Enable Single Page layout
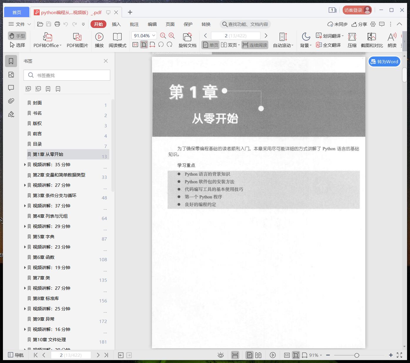410x363 pixels. point(210,45)
